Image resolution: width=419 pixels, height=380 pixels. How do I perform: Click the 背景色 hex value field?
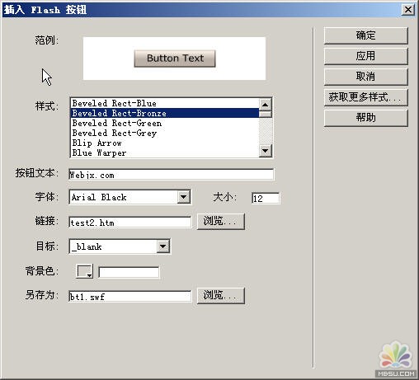pos(129,272)
